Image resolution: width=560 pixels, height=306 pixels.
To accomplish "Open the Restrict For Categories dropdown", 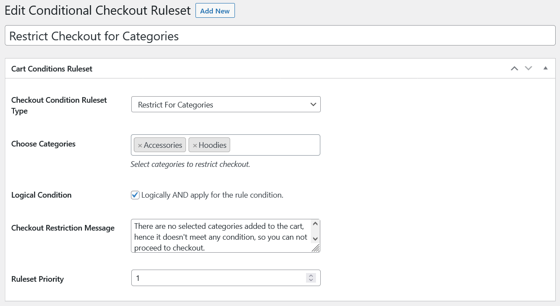I will [x=226, y=104].
